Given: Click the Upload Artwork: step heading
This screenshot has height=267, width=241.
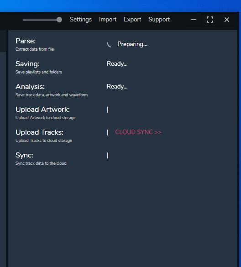Looking at the screenshot, I should [42, 110].
